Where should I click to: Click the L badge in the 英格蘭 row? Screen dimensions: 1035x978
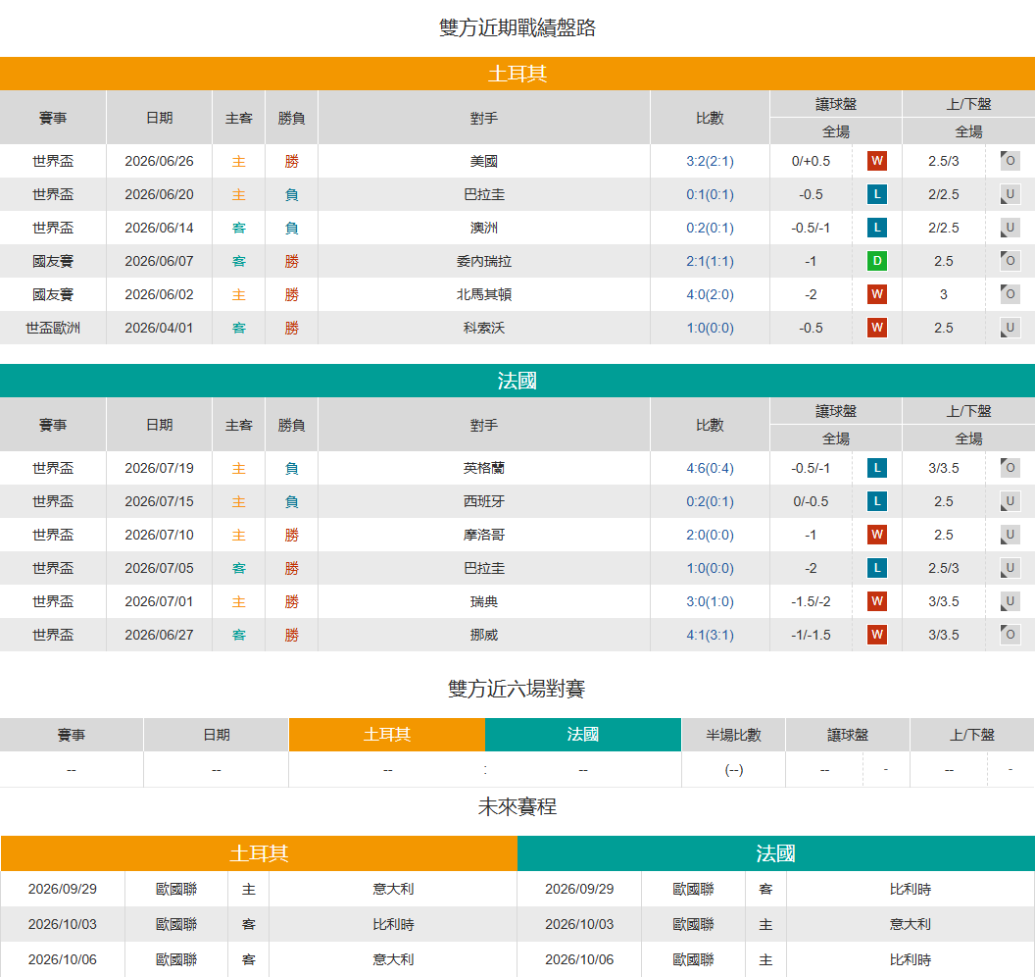(x=876, y=468)
